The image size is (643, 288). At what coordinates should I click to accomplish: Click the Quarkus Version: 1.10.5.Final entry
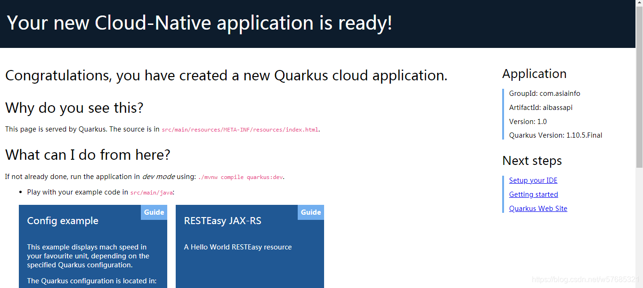tap(556, 135)
